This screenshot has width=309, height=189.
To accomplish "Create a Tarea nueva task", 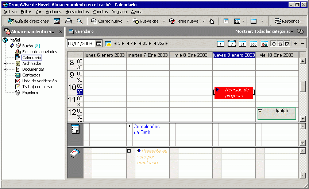I will click(x=184, y=21).
